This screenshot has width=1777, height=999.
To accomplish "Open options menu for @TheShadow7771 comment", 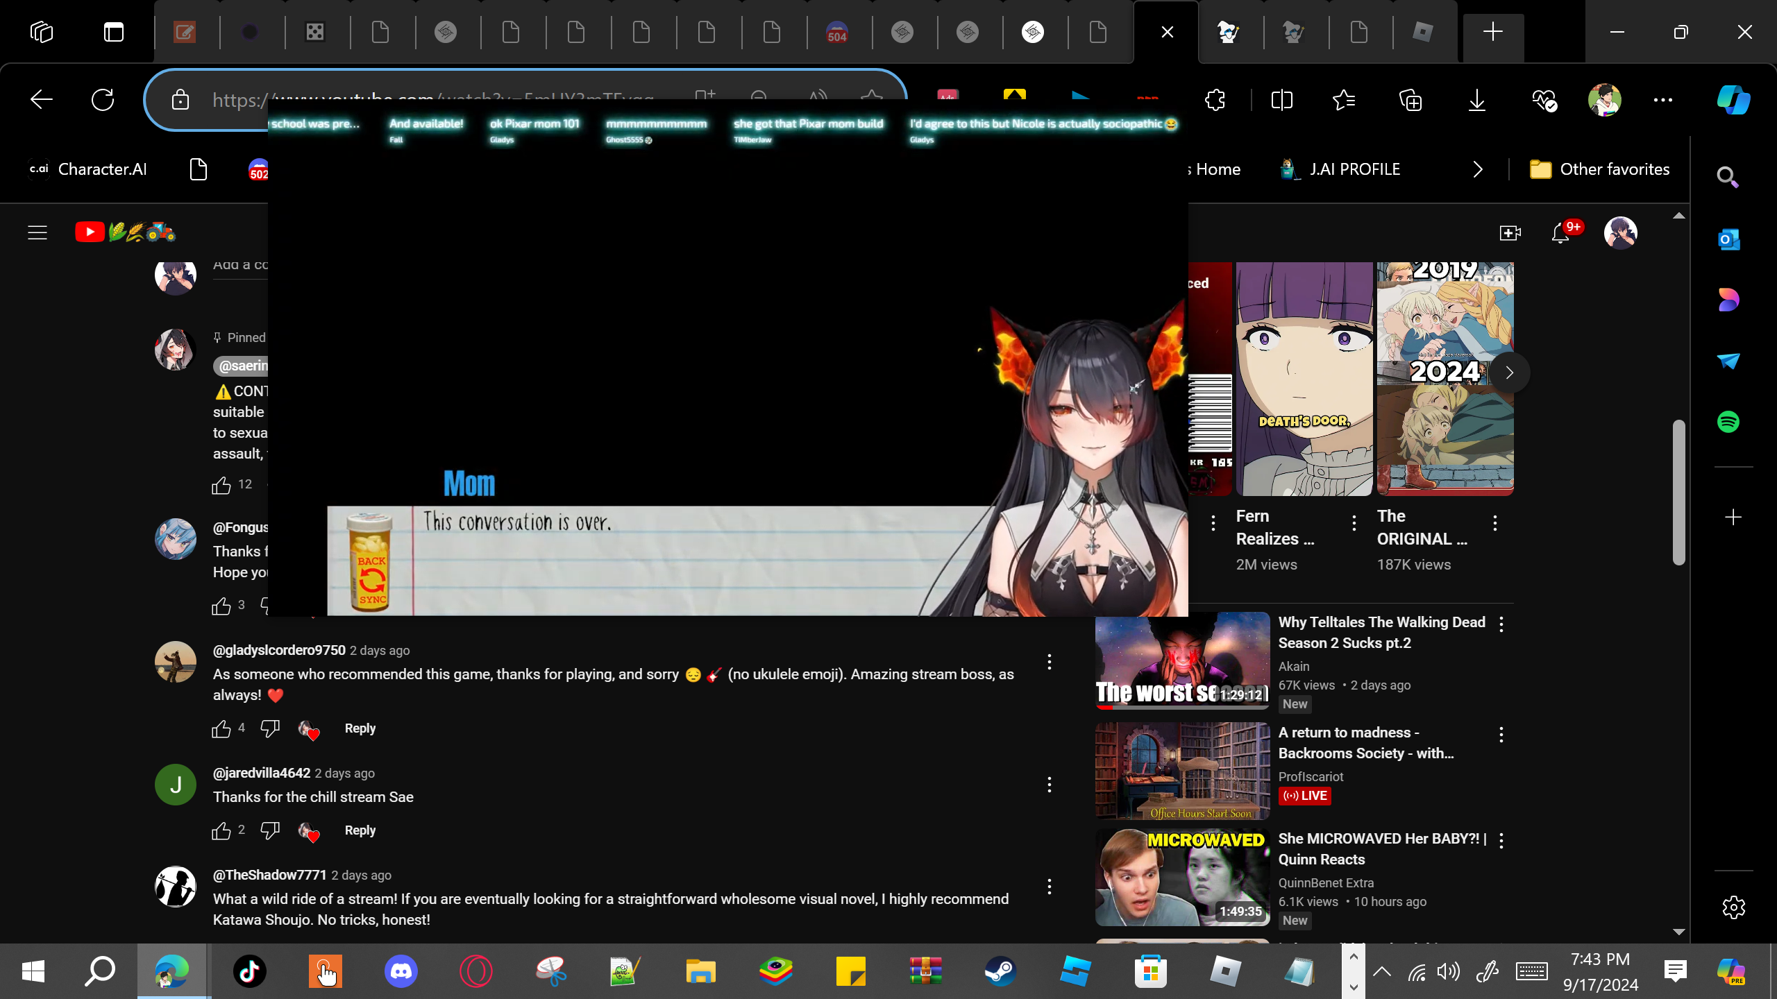I will coord(1050,887).
